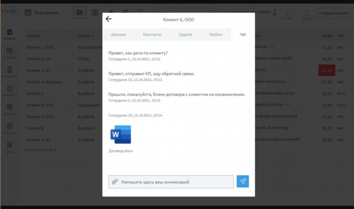Click the Прекращен status cell
The height and width of the screenshot is (209, 354).
tap(89, 105)
